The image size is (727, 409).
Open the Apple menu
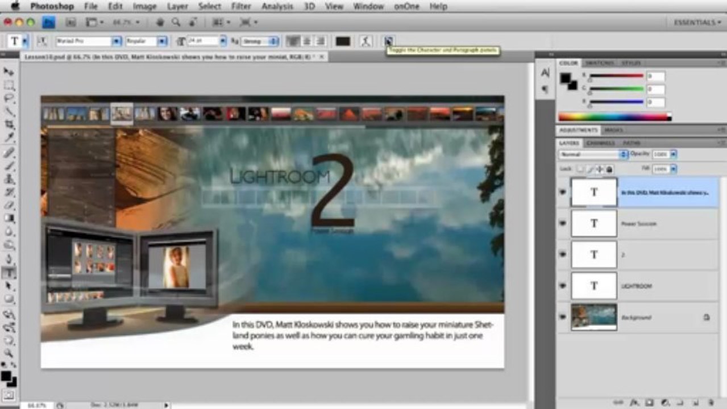coord(15,6)
